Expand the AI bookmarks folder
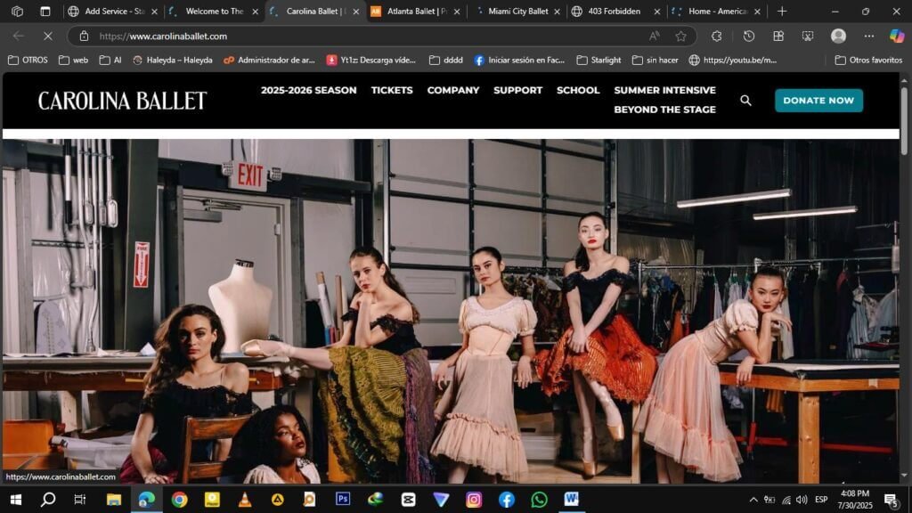Screen dimensions: 912x513 point(112,60)
